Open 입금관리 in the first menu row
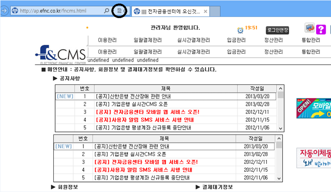This screenshot has height=192, width=331. pyautogui.click(x=236, y=40)
